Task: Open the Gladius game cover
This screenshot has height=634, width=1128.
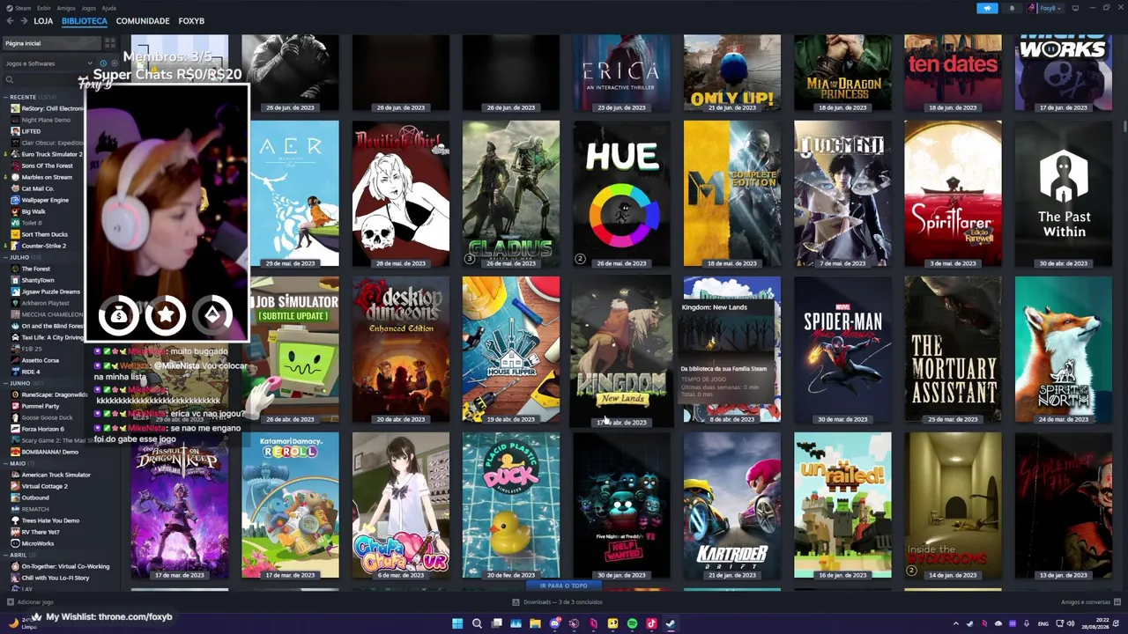Action: (511, 194)
